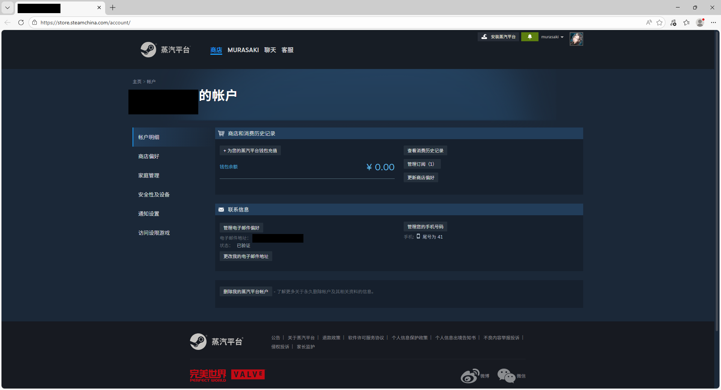Click inside the browser address bar

[150, 22]
